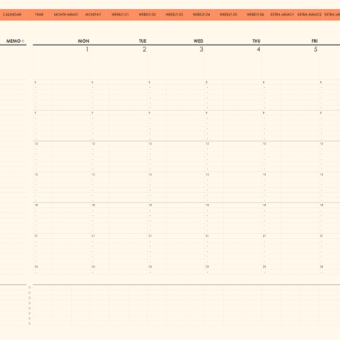Click the THU column header

coord(256,41)
